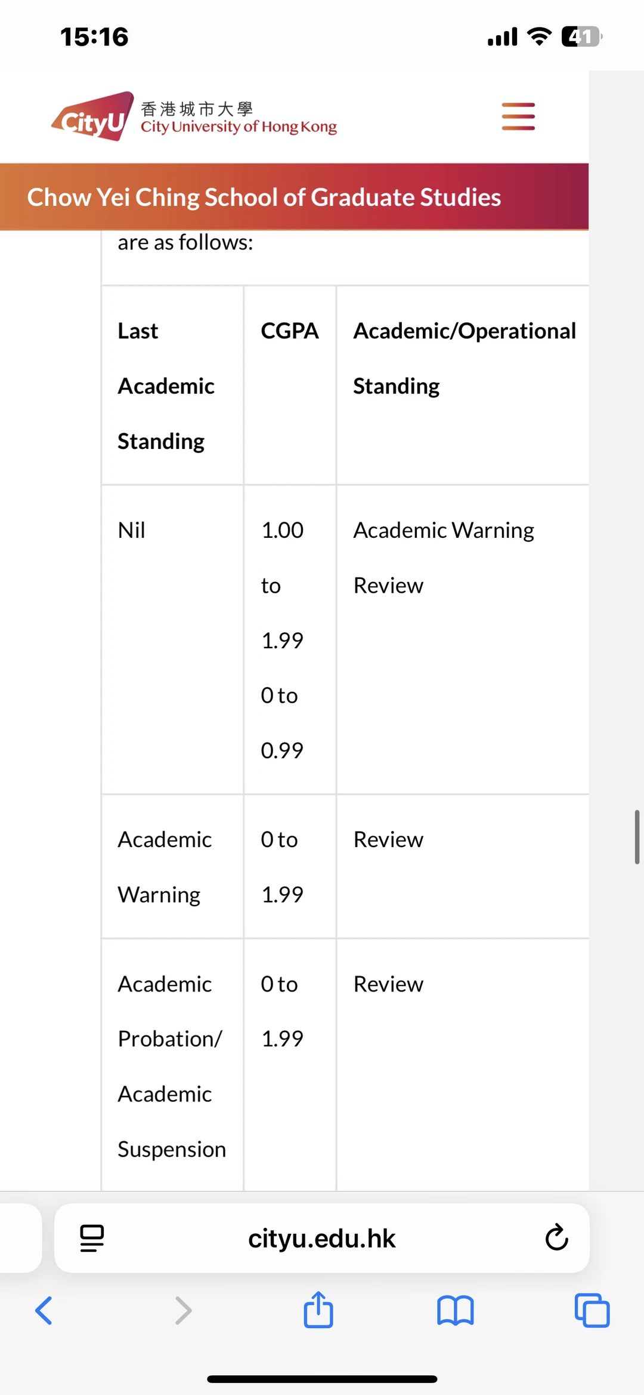Tap the time 15:16 in status bar
The width and height of the screenshot is (644, 1395).
click(94, 37)
